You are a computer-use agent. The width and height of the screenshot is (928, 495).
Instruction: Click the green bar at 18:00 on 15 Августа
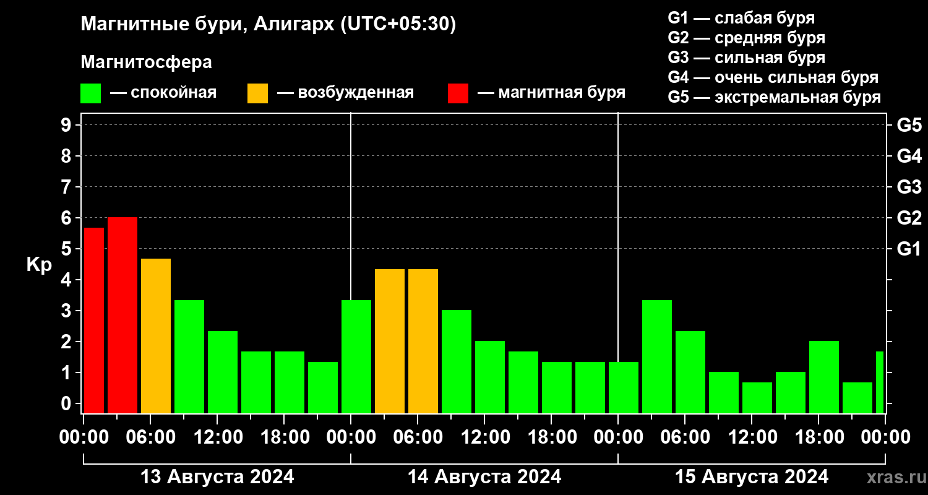coord(824,377)
